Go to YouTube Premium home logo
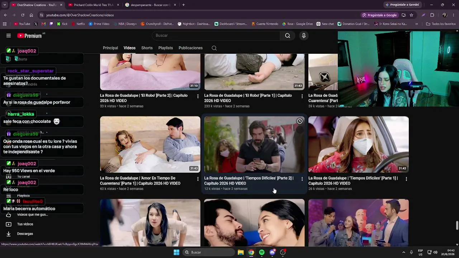 [29, 35]
